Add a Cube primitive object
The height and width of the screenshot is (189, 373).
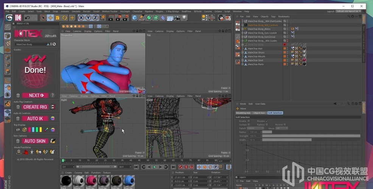pos(135,18)
